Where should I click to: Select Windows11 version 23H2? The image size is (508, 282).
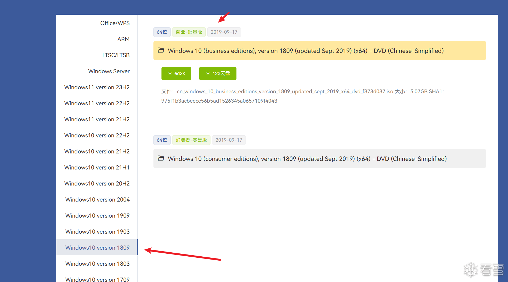(97, 87)
